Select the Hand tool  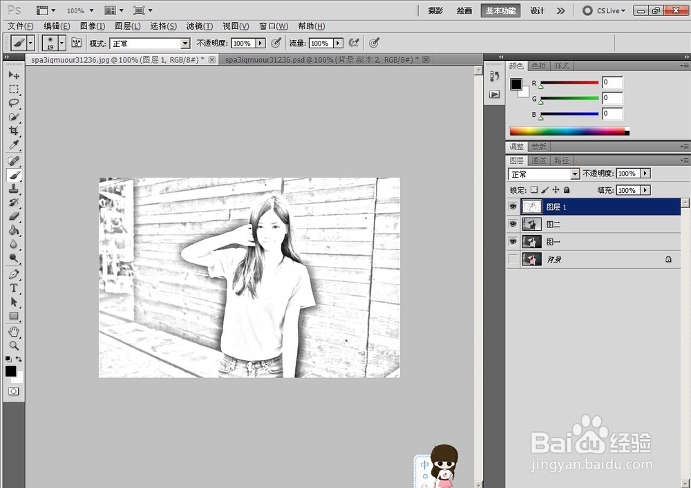pyautogui.click(x=14, y=332)
